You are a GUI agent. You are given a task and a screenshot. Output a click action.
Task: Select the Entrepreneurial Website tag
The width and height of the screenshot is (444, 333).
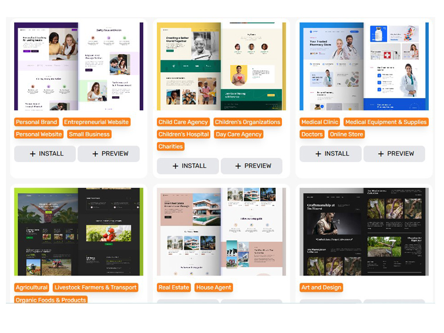tap(96, 122)
